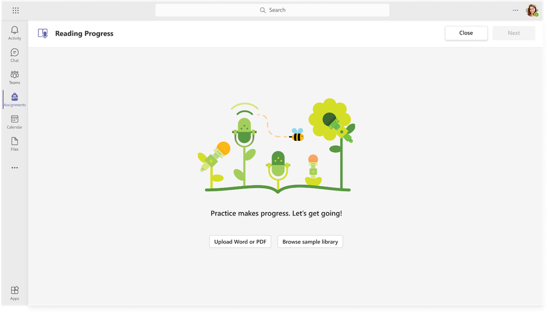Click the Reading Progress book icon
The width and height of the screenshot is (549, 314).
(43, 34)
